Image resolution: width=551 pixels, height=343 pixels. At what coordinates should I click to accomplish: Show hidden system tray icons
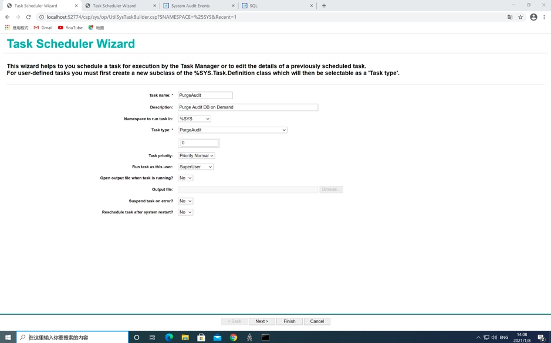[478, 337]
